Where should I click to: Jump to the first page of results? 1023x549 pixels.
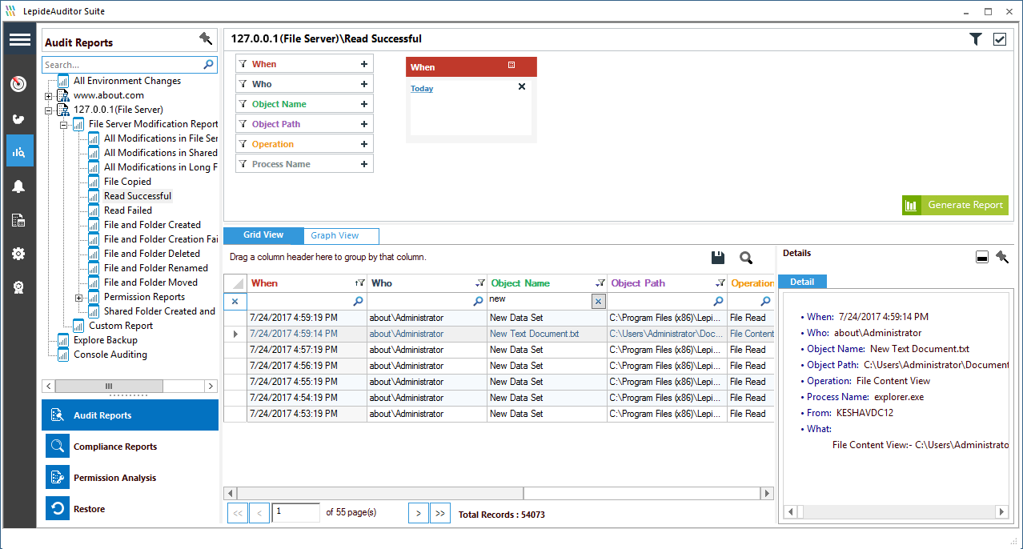click(x=238, y=514)
